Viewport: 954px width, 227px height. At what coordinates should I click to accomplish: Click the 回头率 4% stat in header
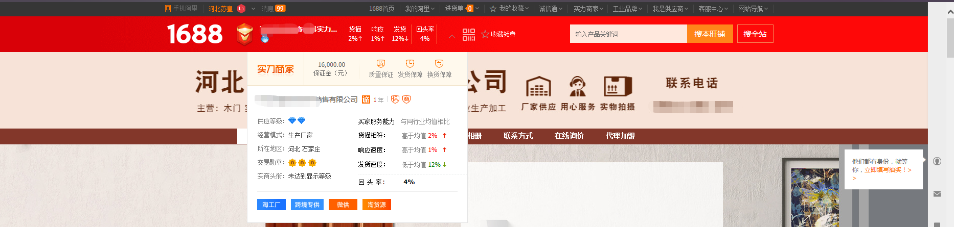pyautogui.click(x=425, y=34)
